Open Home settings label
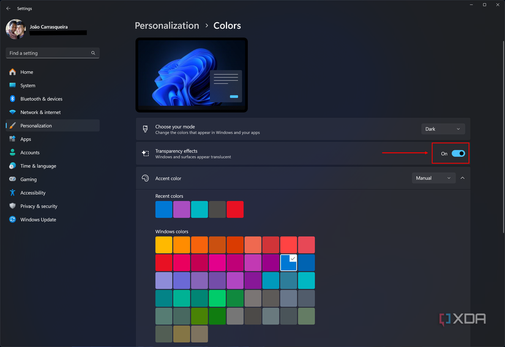This screenshot has width=505, height=347. coord(27,72)
